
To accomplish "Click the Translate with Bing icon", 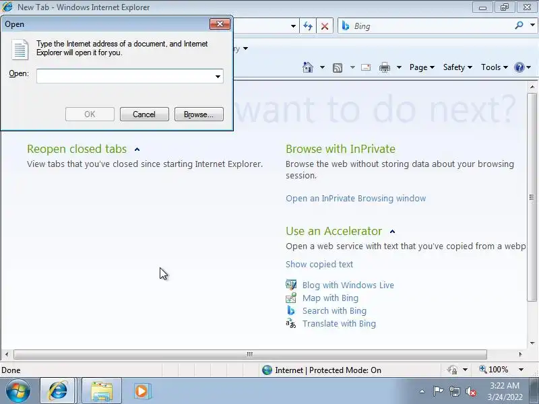I will pos(291,323).
